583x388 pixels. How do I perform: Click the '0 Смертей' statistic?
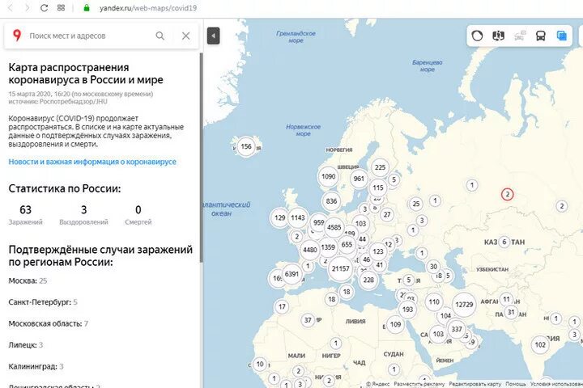tap(138, 215)
